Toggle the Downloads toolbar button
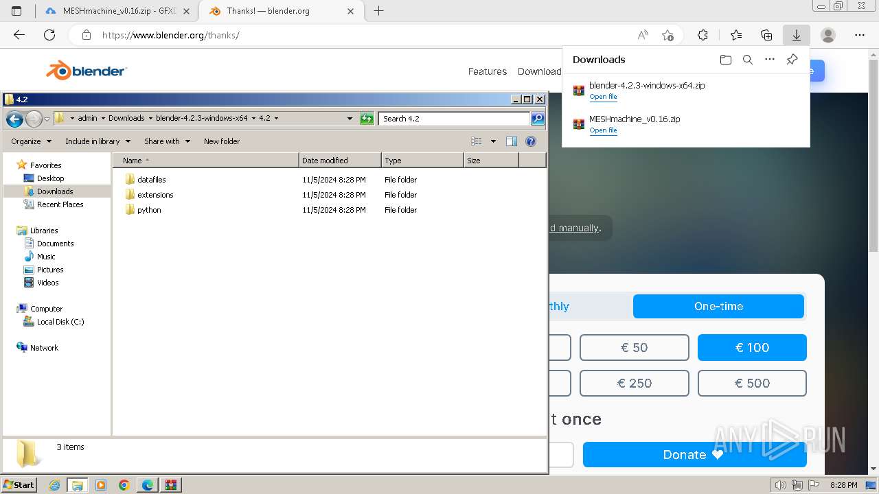This screenshot has height=494, width=879. pyautogui.click(x=797, y=35)
